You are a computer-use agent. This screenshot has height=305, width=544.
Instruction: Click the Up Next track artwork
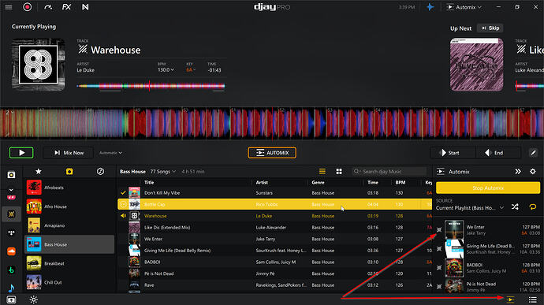[477, 65]
